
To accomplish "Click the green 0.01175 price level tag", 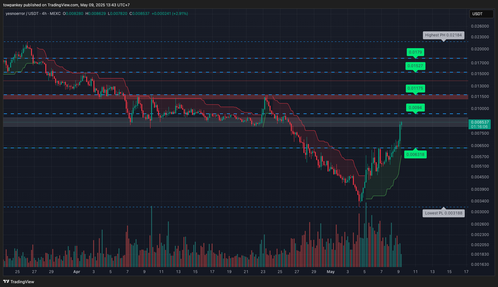I will click(x=415, y=88).
